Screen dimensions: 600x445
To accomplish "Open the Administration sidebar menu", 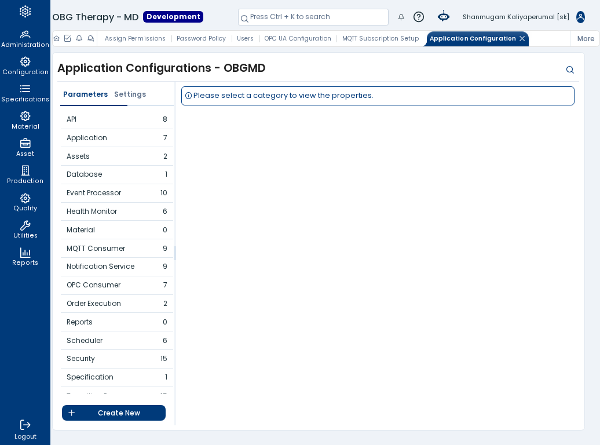I will tap(25, 39).
